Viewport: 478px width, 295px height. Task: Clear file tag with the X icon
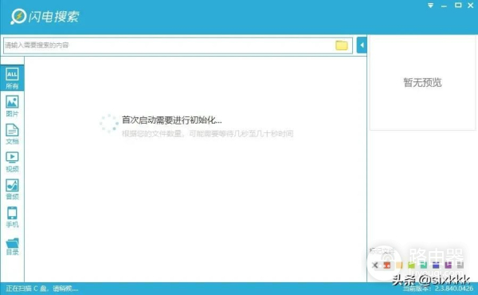coord(375,265)
